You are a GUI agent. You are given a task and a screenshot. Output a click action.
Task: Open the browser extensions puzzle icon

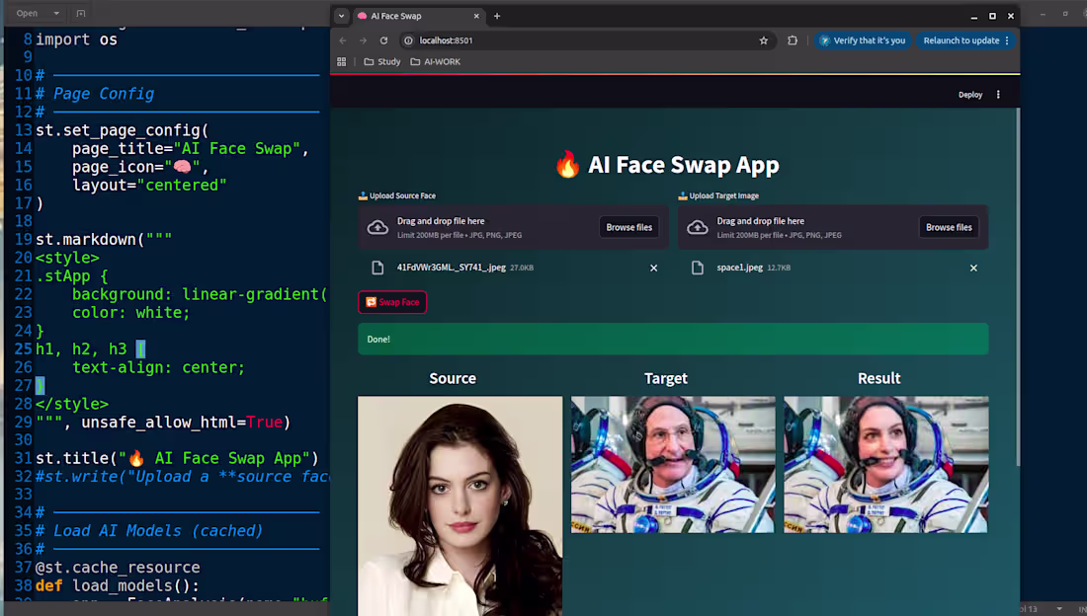click(x=792, y=40)
